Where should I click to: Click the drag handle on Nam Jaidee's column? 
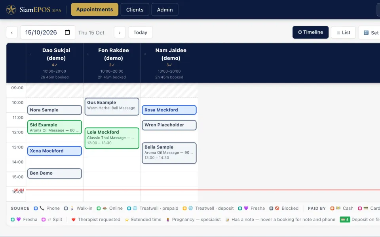point(145,54)
